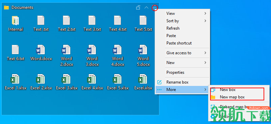
Task: Click the lock box icon in the Documents title bar
Action: click(138, 7)
